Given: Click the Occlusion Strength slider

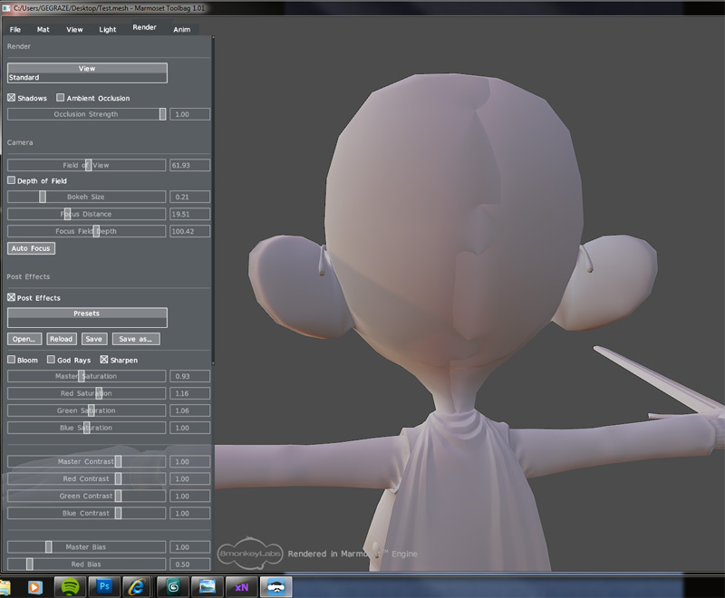Looking at the screenshot, I should pyautogui.click(x=86, y=114).
